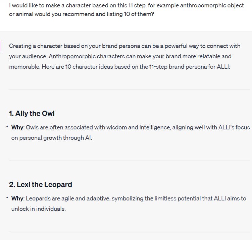Select the heading '1. Ally the Owl'
The image size is (252, 240).
click(x=32, y=114)
